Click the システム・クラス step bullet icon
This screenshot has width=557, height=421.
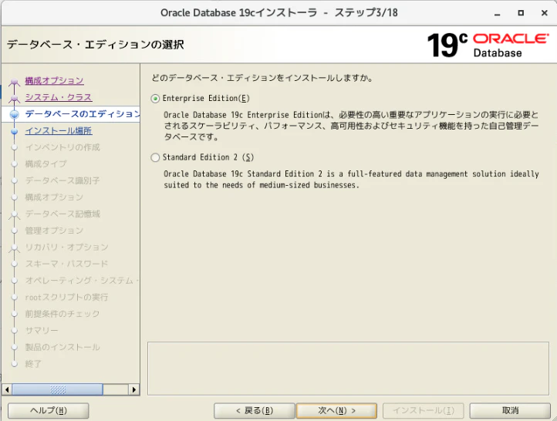pos(15,98)
